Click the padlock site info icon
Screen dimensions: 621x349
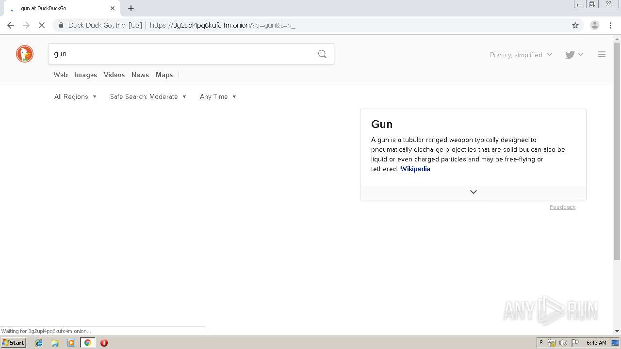[61, 25]
